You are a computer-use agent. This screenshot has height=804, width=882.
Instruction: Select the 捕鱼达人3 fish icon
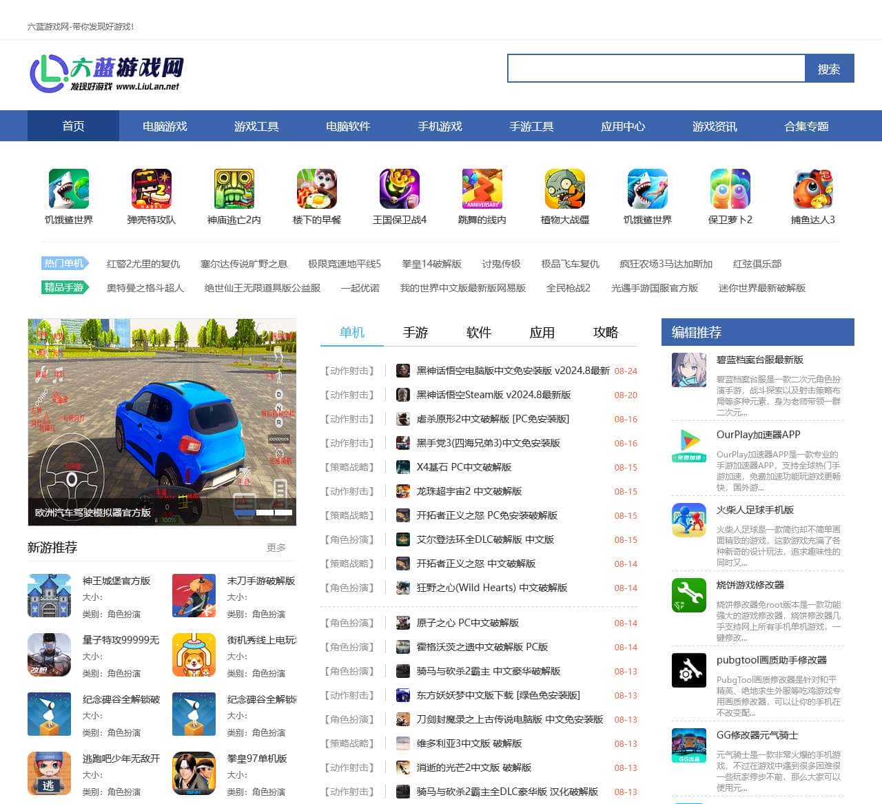coord(813,189)
